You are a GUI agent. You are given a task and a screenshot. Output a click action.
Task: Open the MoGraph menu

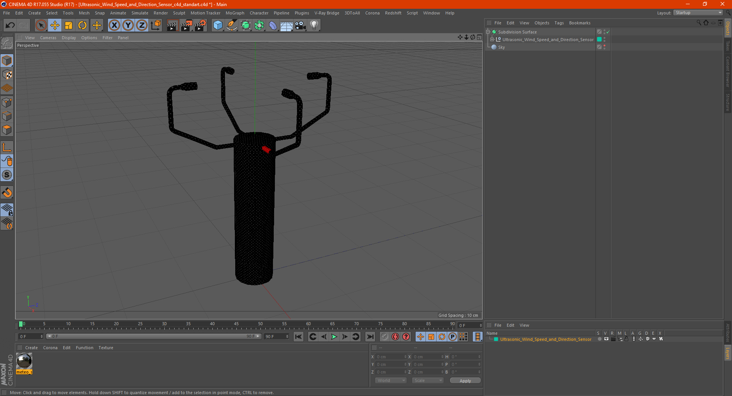(235, 13)
